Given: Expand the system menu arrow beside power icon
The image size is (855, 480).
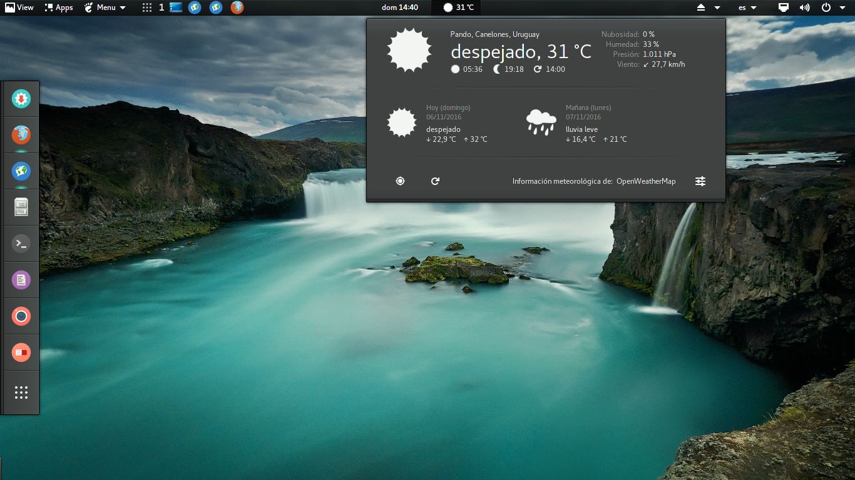Looking at the screenshot, I should tap(841, 7).
